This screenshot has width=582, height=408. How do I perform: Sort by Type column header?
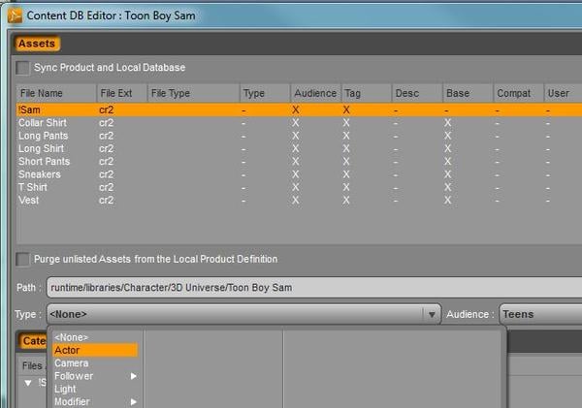click(265, 93)
